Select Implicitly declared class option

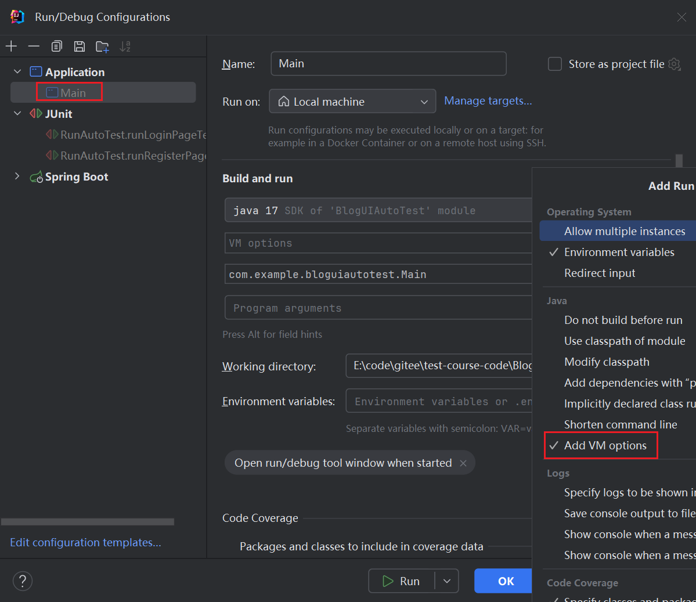click(618, 403)
